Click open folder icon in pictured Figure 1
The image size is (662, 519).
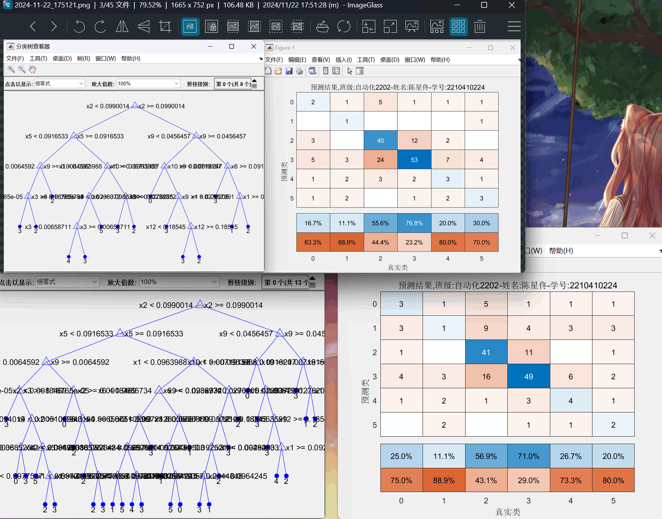[x=278, y=71]
